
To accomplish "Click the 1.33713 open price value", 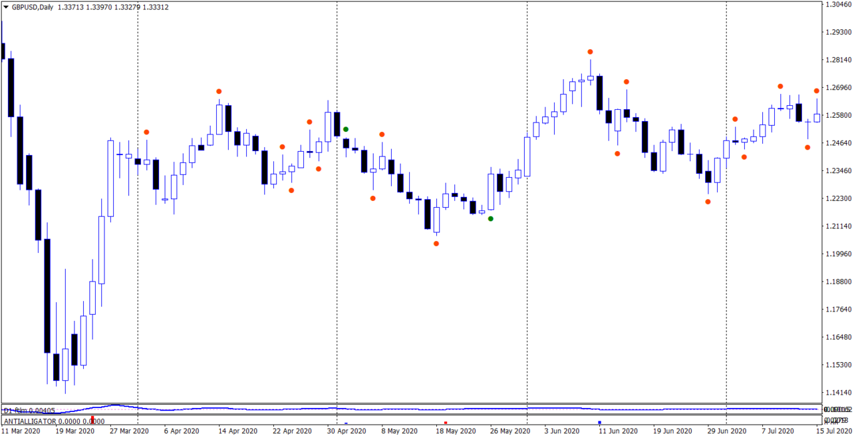I will click(x=70, y=7).
